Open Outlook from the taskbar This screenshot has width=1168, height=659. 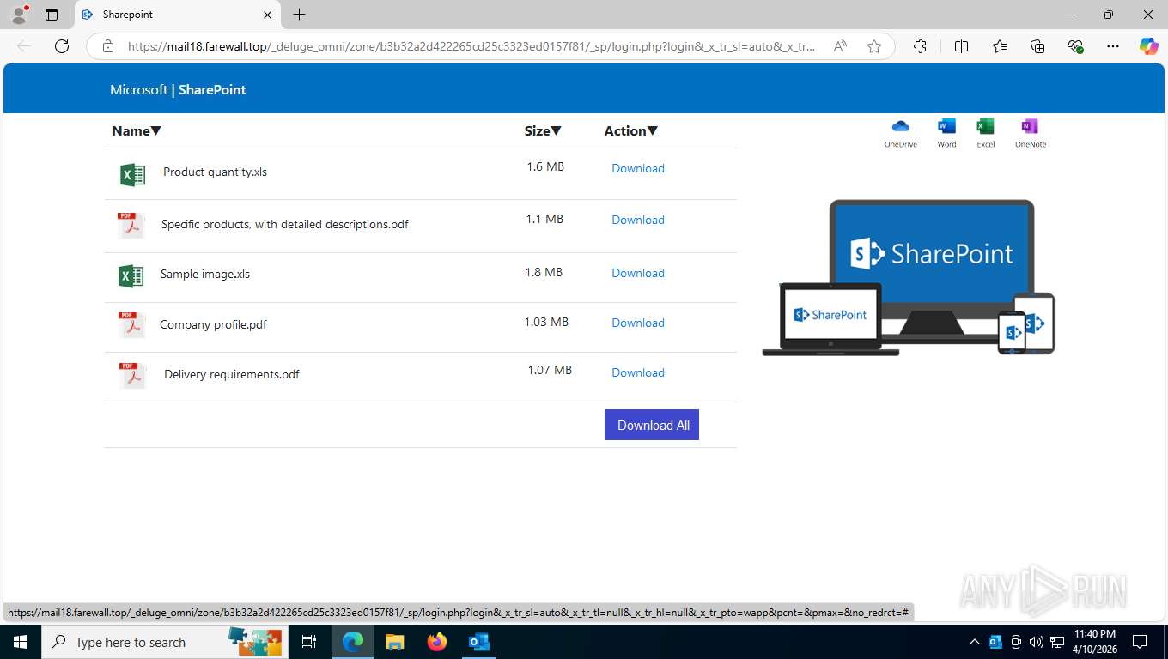(x=478, y=642)
